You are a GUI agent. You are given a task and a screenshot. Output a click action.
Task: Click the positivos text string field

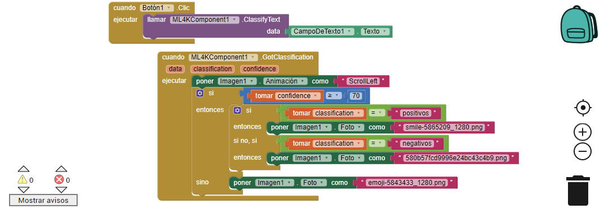[x=415, y=113]
